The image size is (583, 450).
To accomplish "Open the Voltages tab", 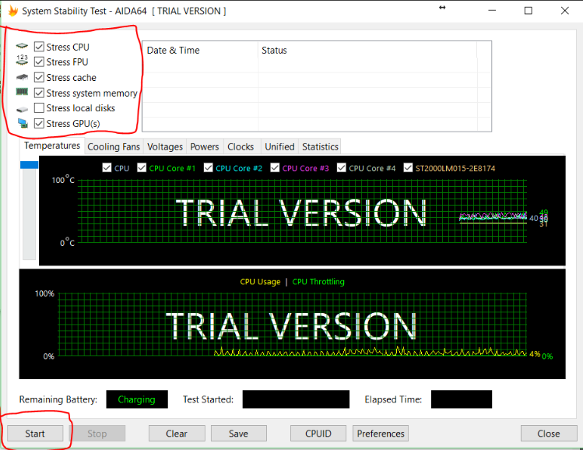I will pyautogui.click(x=165, y=147).
